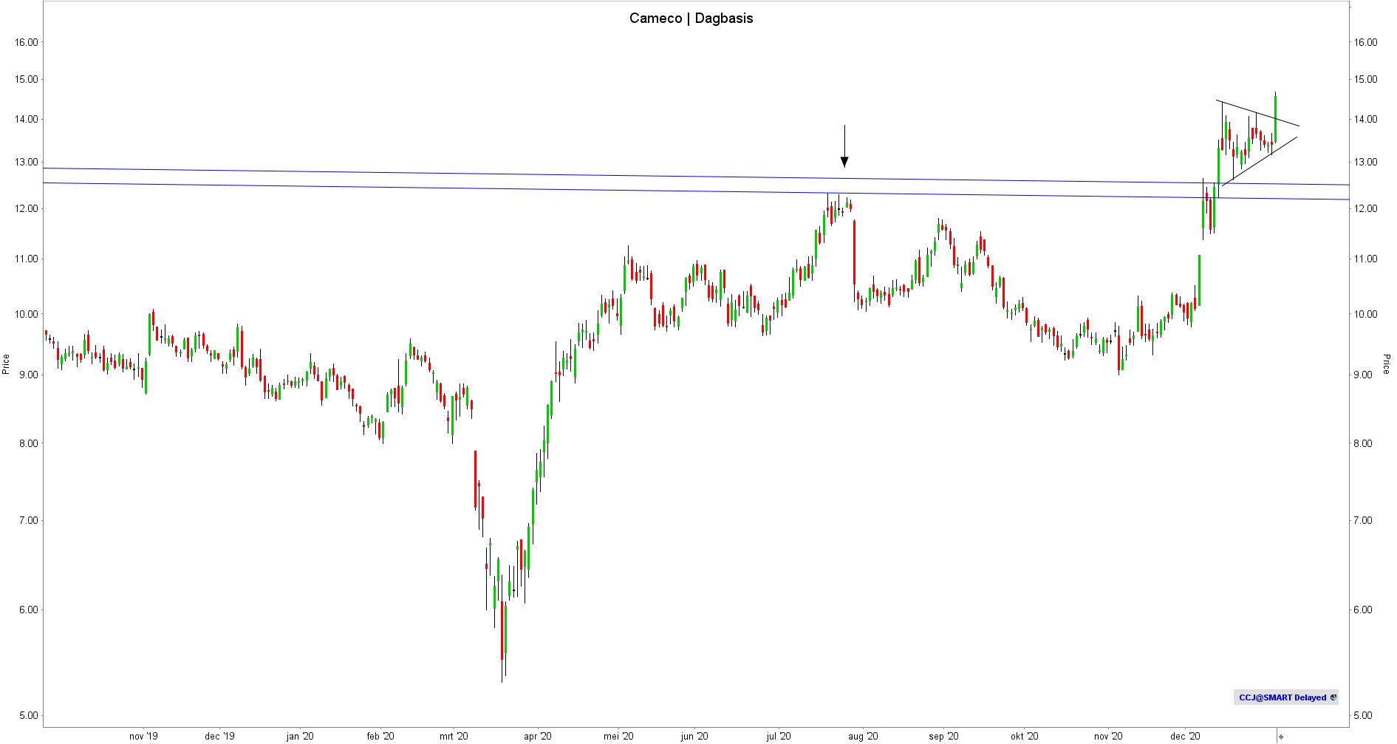This screenshot has height=744, width=1397.
Task: Click 11.00 on the left price axis
Action: click(27, 259)
